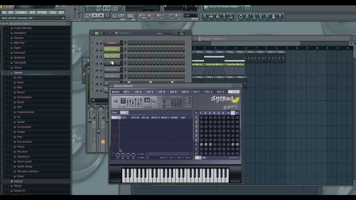The width and height of the screenshot is (356, 200).
Task: Click the one-click recording magnifier icon
Action: click(267, 17)
